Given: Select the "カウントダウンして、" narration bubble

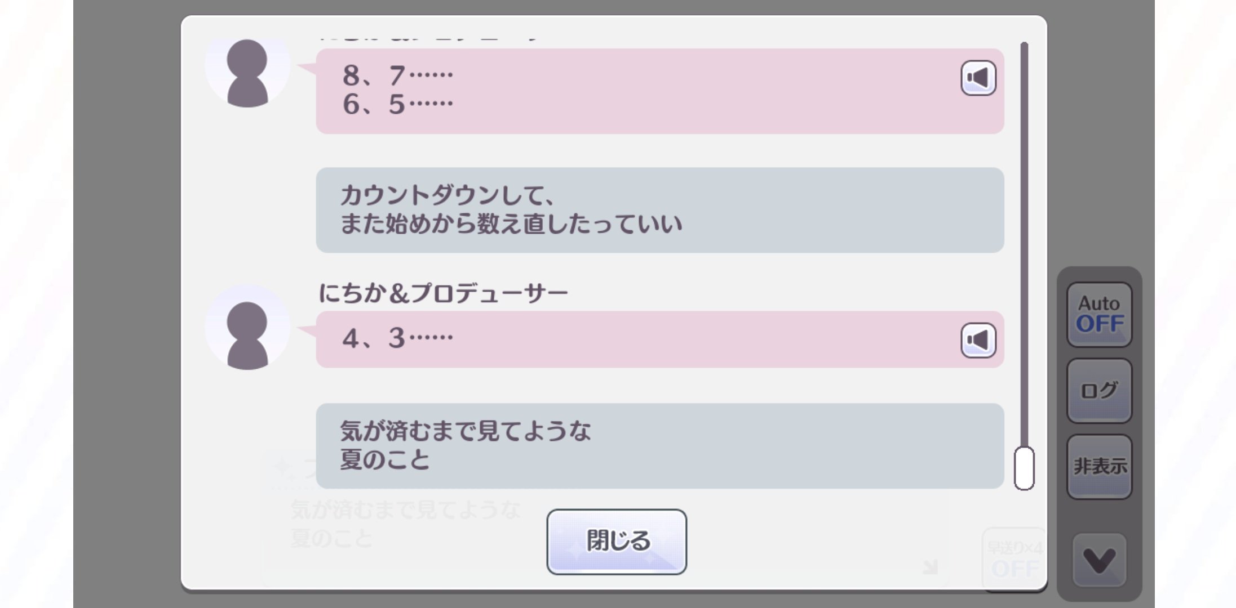Looking at the screenshot, I should click(x=659, y=210).
